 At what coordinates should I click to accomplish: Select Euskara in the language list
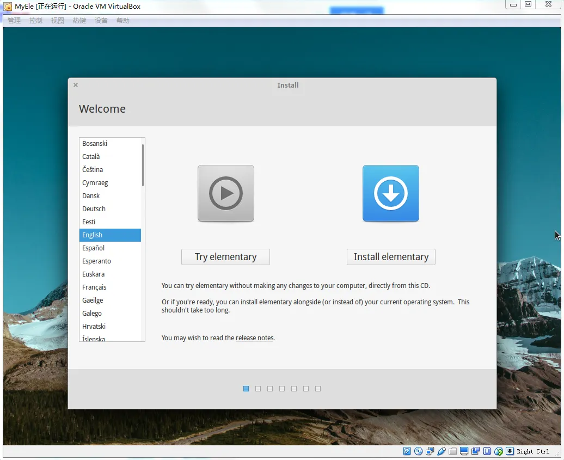(x=110, y=274)
